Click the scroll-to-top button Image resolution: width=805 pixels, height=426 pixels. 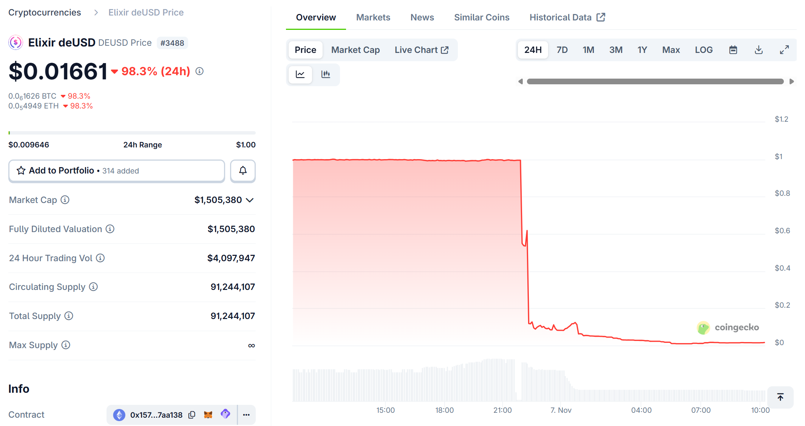pos(780,397)
